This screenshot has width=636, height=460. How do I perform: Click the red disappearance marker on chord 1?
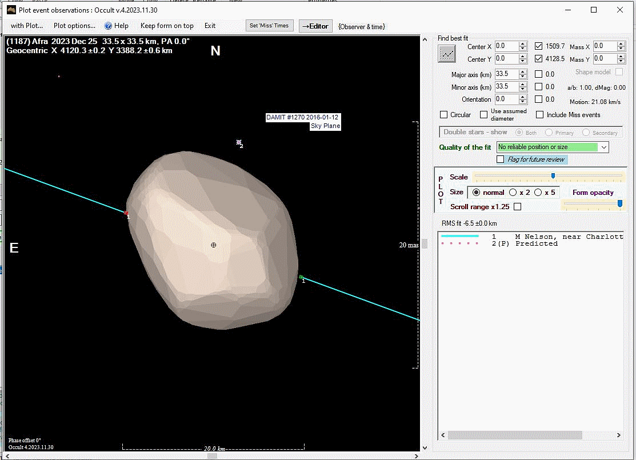126,213
